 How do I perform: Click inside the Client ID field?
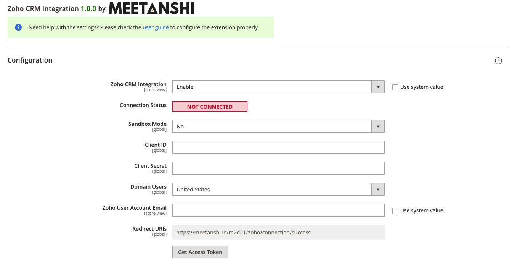pos(278,147)
